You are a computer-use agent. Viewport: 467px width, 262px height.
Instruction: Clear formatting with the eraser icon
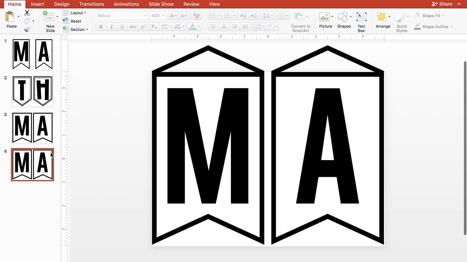tap(196, 16)
